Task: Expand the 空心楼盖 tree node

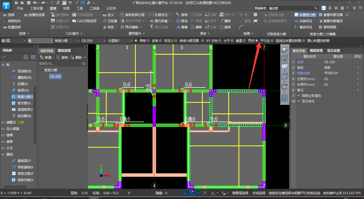Action: coord(3,129)
